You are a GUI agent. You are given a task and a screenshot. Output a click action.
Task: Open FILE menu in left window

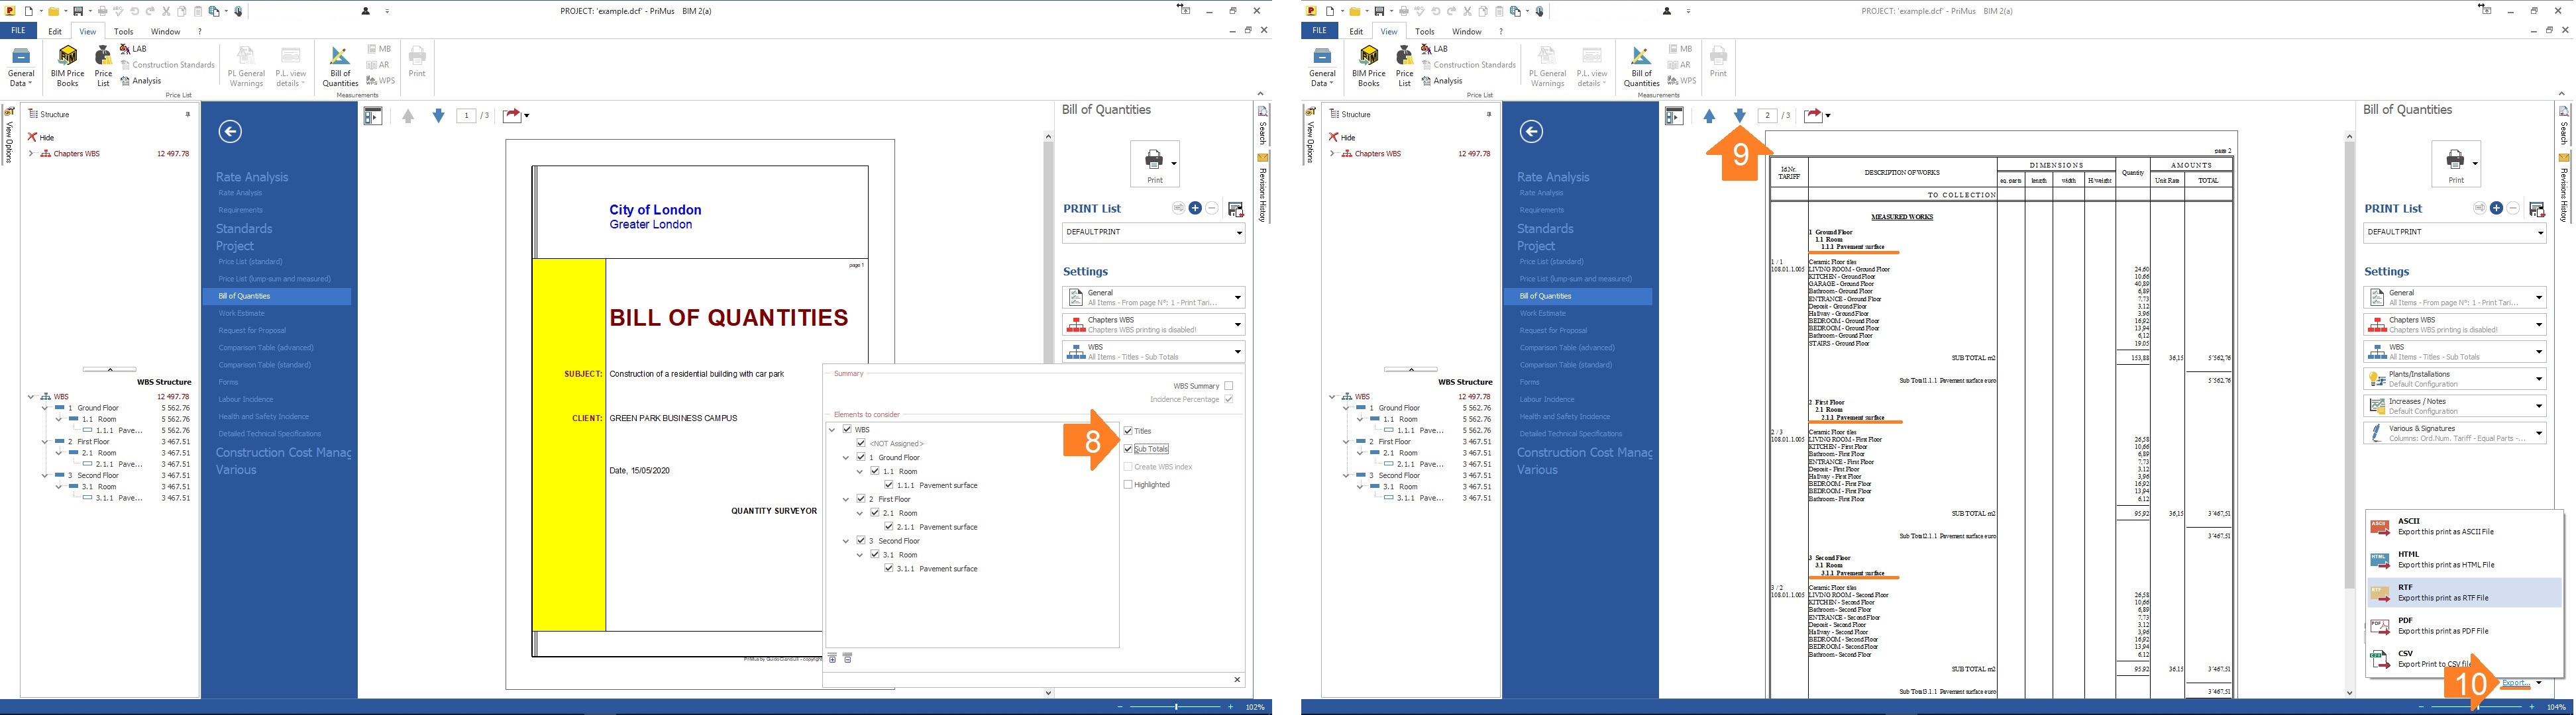(18, 31)
